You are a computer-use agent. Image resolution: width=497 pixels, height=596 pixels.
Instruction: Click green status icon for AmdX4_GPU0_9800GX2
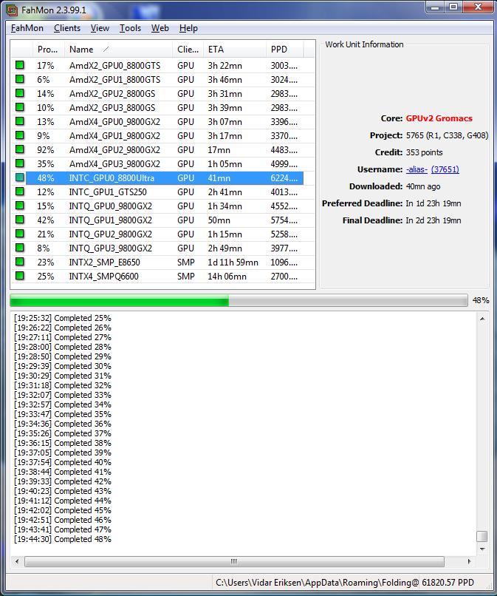(20, 121)
